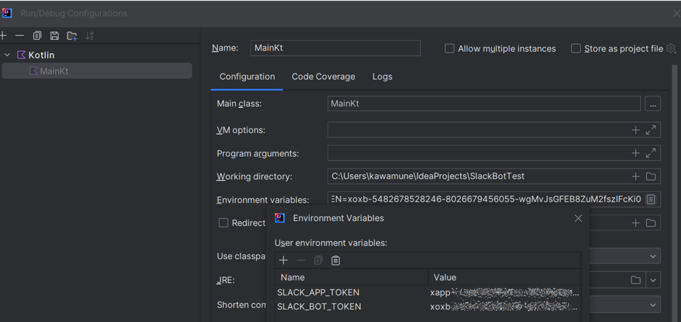The height and width of the screenshot is (322, 681).
Task: Save configuration with the floppy disk icon
Action: 54,36
